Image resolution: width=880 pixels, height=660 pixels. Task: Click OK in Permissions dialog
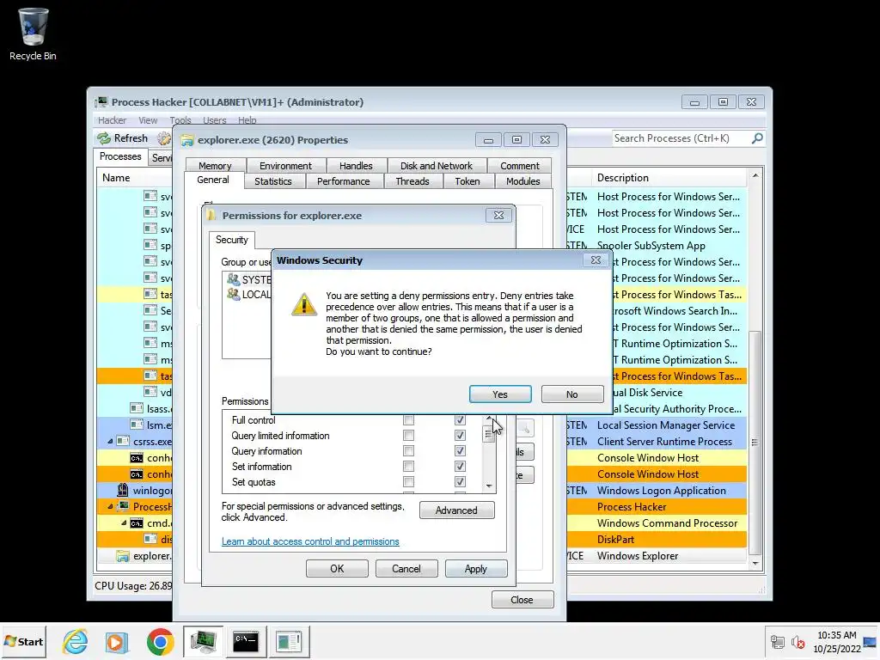pyautogui.click(x=337, y=569)
